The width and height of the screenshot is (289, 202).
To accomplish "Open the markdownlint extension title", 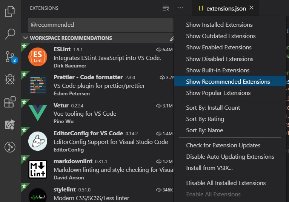I will click(73, 161).
